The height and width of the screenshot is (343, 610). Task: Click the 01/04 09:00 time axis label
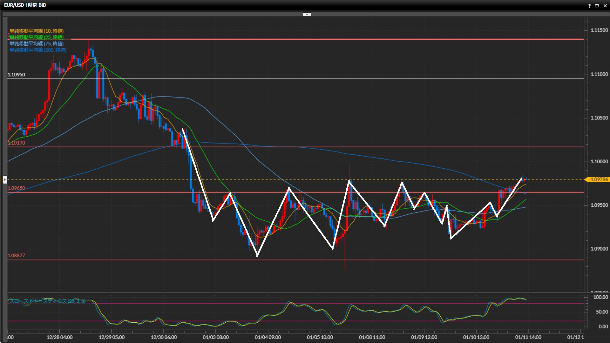pos(268,337)
